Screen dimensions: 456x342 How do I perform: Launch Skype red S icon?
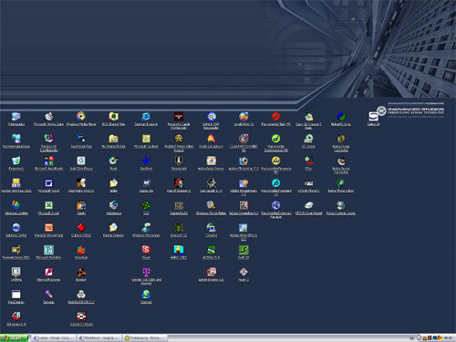146,250
